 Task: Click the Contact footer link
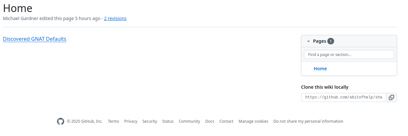click(226, 121)
